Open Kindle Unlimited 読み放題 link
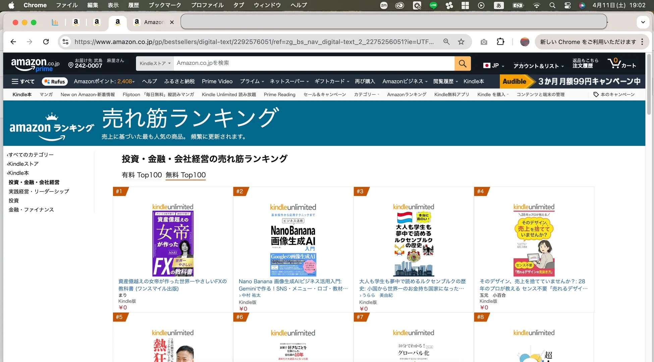This screenshot has width=654, height=362. 229,95
